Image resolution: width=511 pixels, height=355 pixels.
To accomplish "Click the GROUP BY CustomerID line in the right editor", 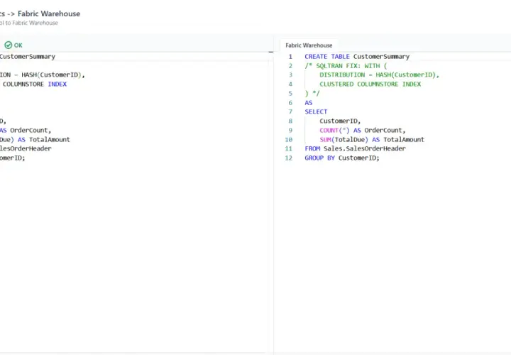I will click(342, 158).
